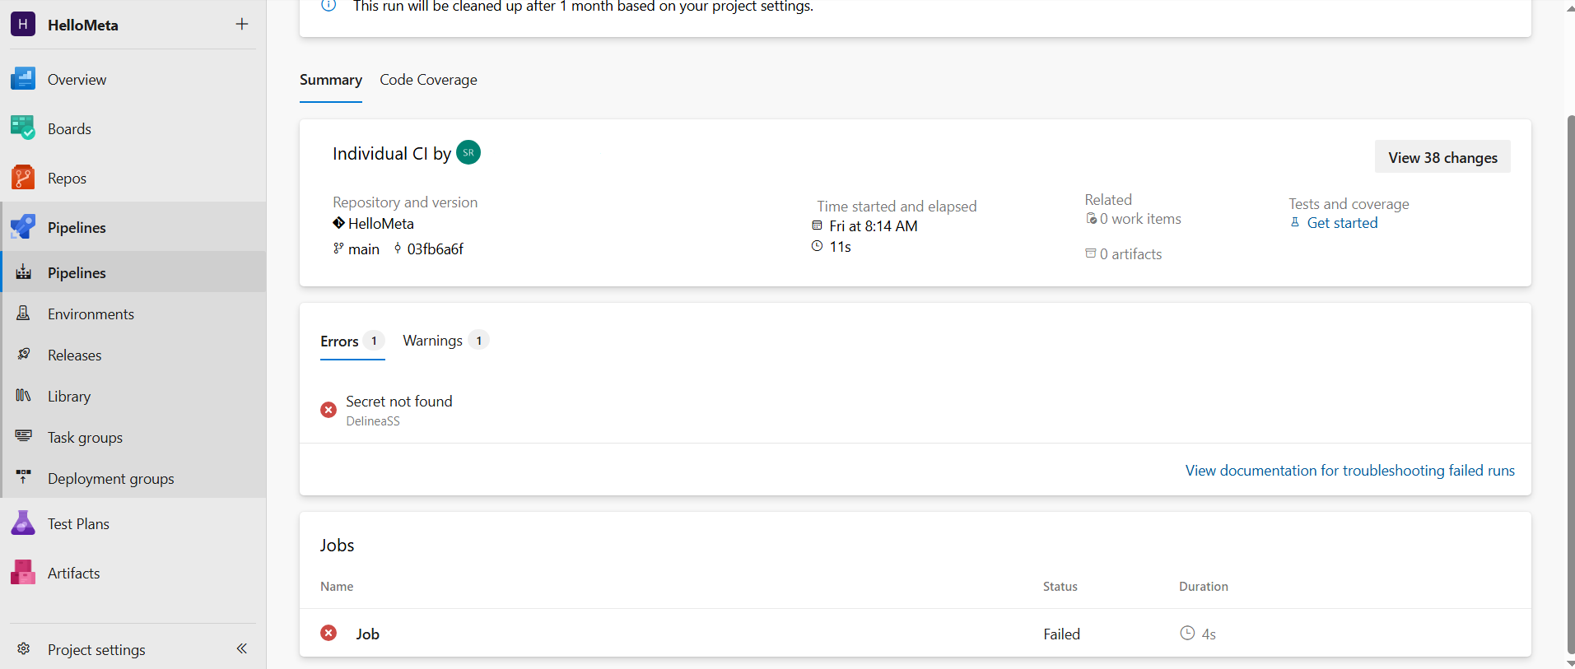This screenshot has width=1575, height=669.
Task: Select the Warnings tab
Action: (433, 341)
